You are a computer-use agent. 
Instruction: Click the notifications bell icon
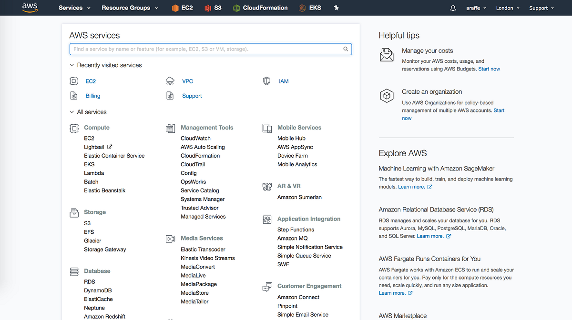[453, 8]
